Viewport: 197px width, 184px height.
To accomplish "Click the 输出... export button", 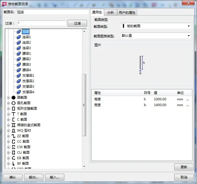I will point(33,177).
